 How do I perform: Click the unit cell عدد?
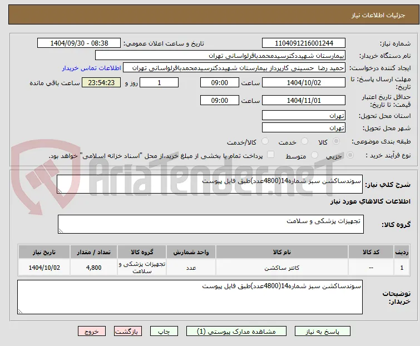[x=191, y=267]
